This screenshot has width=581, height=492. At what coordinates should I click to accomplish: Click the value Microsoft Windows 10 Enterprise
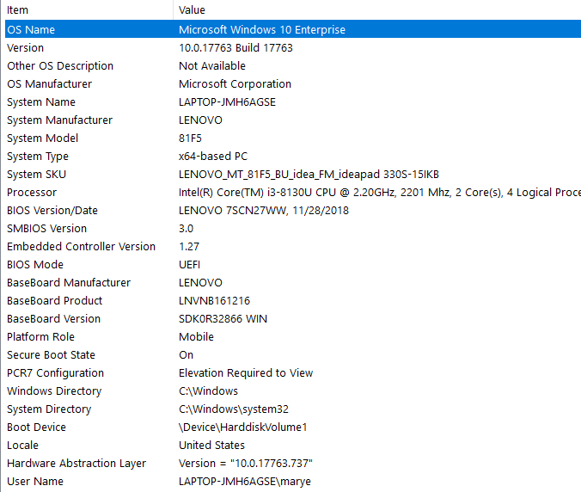(262, 29)
